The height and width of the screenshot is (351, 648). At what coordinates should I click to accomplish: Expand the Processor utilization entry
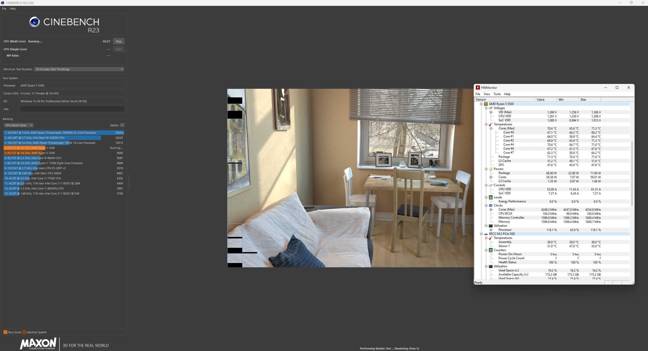[491, 230]
